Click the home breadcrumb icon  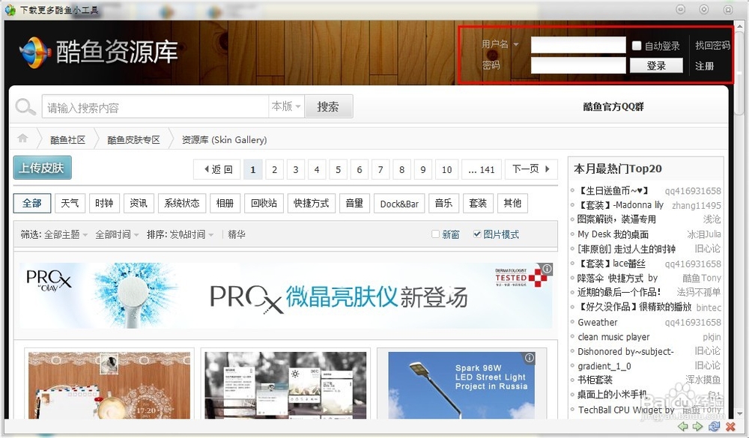[x=22, y=138]
